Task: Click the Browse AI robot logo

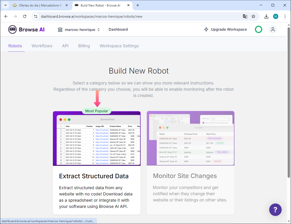Action: point(12,30)
